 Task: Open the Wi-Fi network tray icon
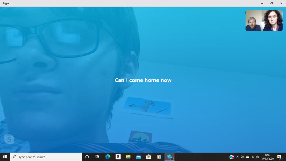pyautogui.click(x=253, y=157)
